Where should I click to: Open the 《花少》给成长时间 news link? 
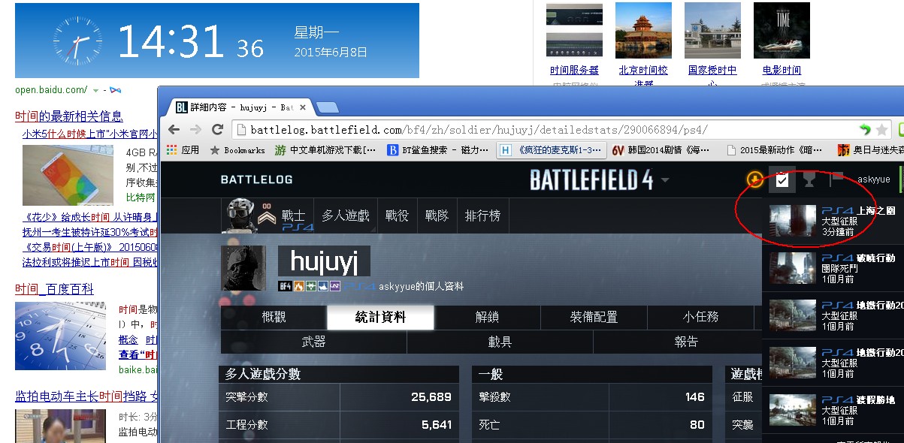coord(89,217)
